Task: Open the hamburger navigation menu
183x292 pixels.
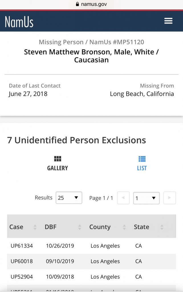Action: pyautogui.click(x=168, y=21)
